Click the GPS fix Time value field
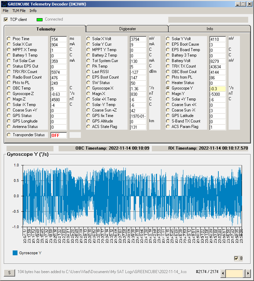The height and width of the screenshot is (281, 254). click(x=138, y=116)
